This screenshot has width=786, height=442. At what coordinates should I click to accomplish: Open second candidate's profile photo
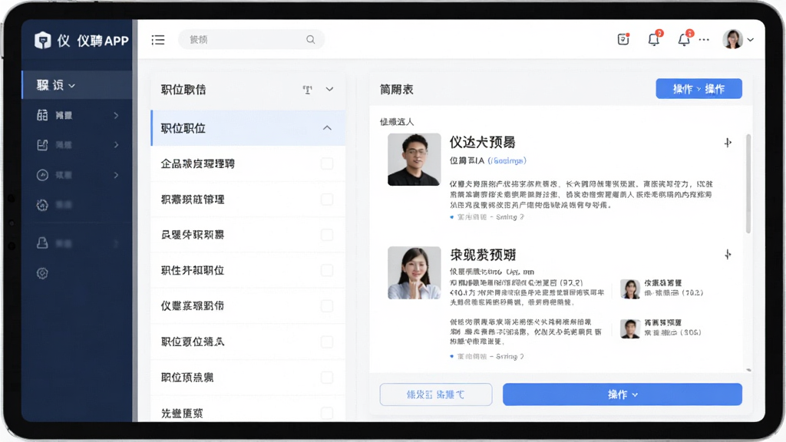click(x=414, y=272)
